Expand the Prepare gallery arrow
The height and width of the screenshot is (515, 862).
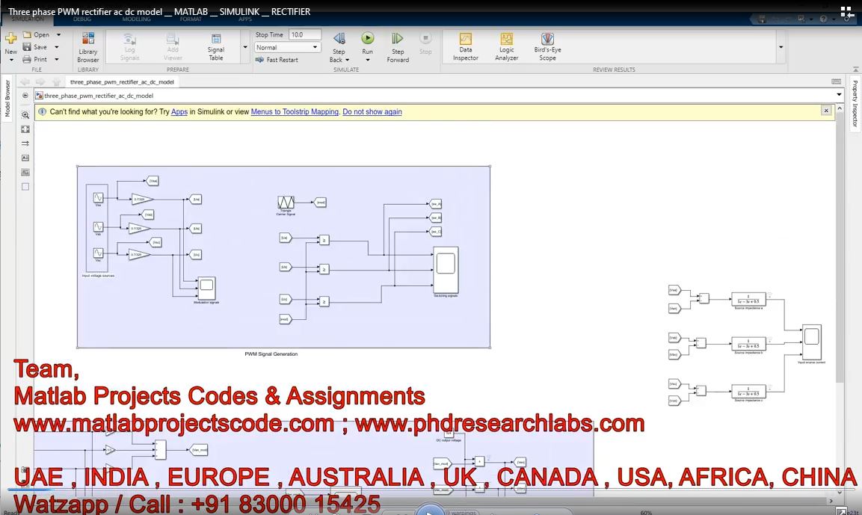245,47
